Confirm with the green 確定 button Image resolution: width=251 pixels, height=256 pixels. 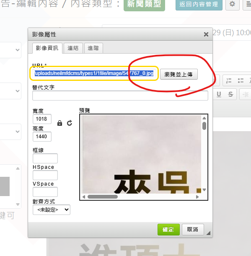coord(168,229)
